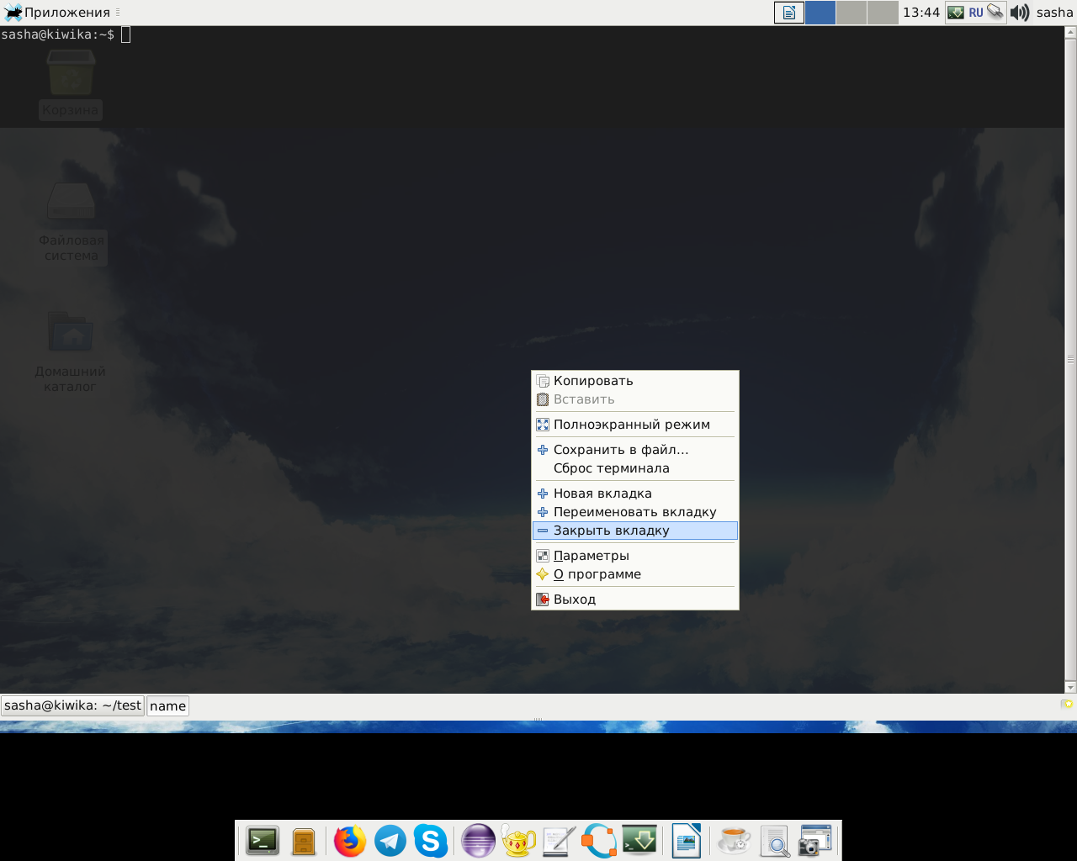The image size is (1077, 861).
Task: Switch RU keyboard layout indicator
Action: pos(975,13)
